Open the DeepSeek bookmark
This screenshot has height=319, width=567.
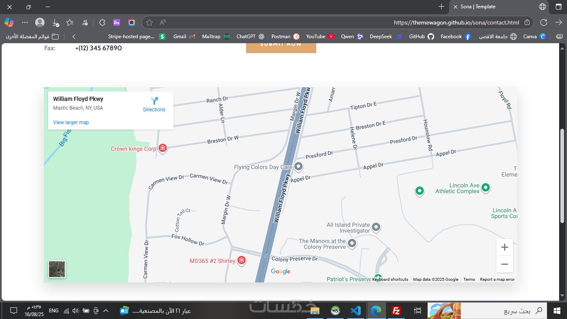[386, 37]
